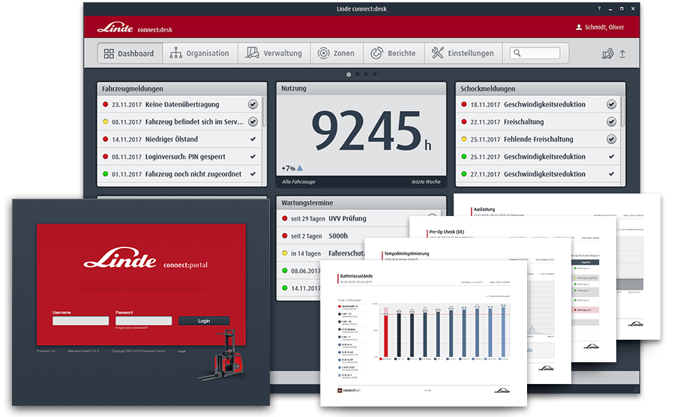Click the Organisation hierarchy icon
The image size is (674, 417).
tap(176, 53)
